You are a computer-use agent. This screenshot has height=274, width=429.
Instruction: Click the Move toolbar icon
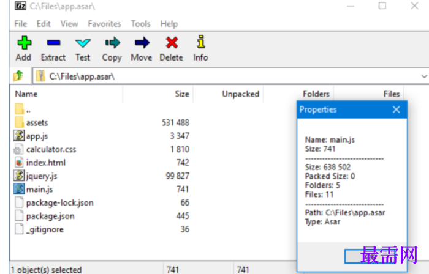142,43
